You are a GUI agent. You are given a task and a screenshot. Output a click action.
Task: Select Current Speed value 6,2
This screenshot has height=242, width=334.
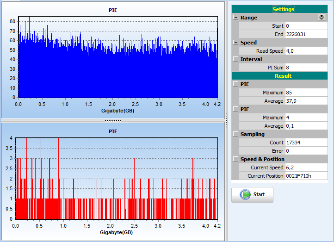pyautogui.click(x=306, y=168)
